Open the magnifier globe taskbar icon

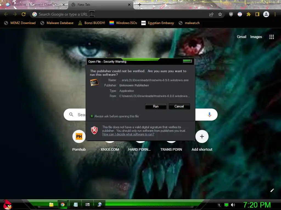[x=99, y=205]
